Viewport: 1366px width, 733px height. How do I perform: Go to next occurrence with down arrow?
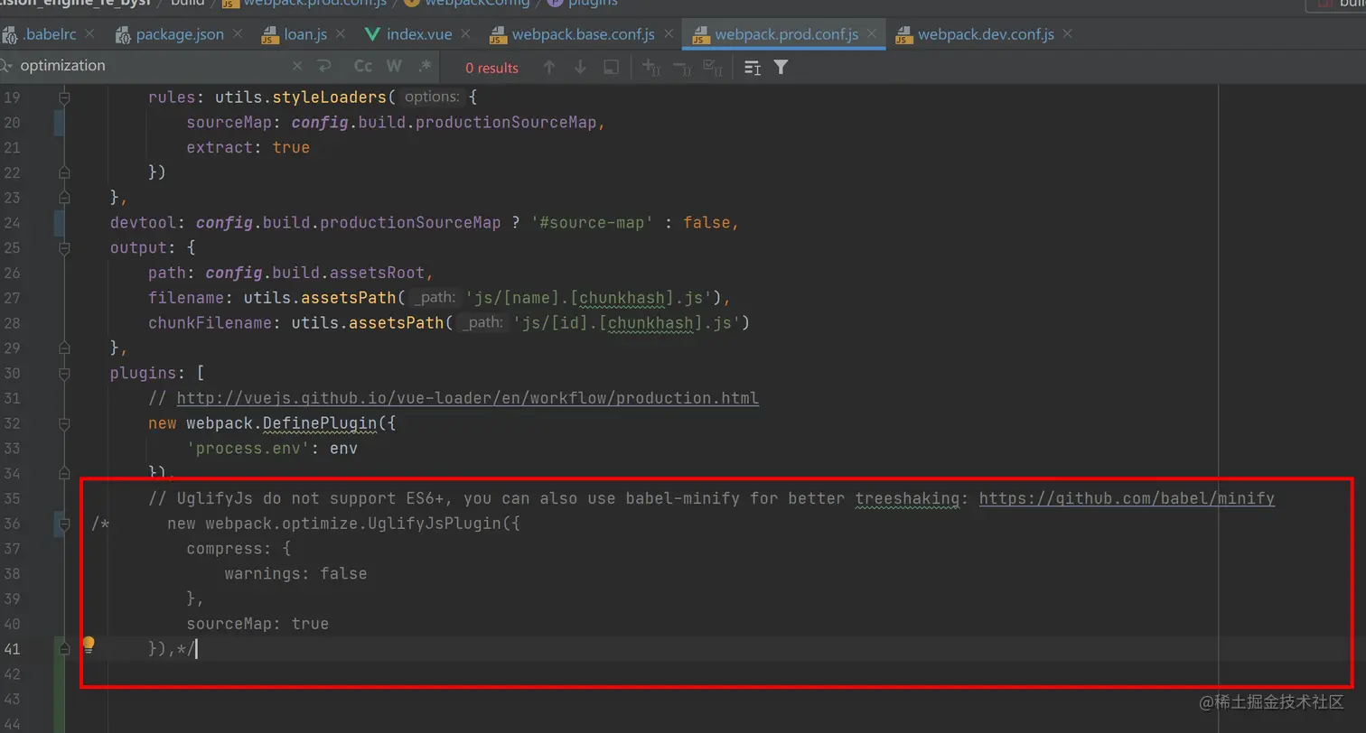click(x=580, y=67)
